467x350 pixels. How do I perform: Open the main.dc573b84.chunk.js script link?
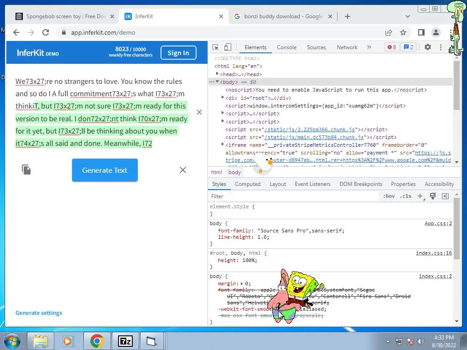[314, 137]
